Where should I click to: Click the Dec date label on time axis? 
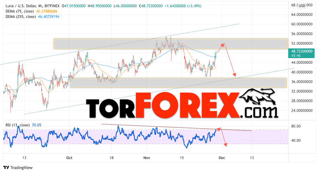pos(222,158)
